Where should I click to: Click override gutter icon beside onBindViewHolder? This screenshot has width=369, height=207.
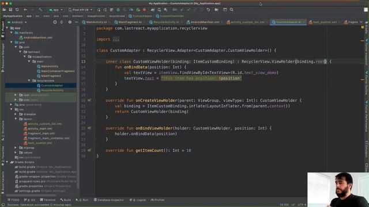coord(89,128)
